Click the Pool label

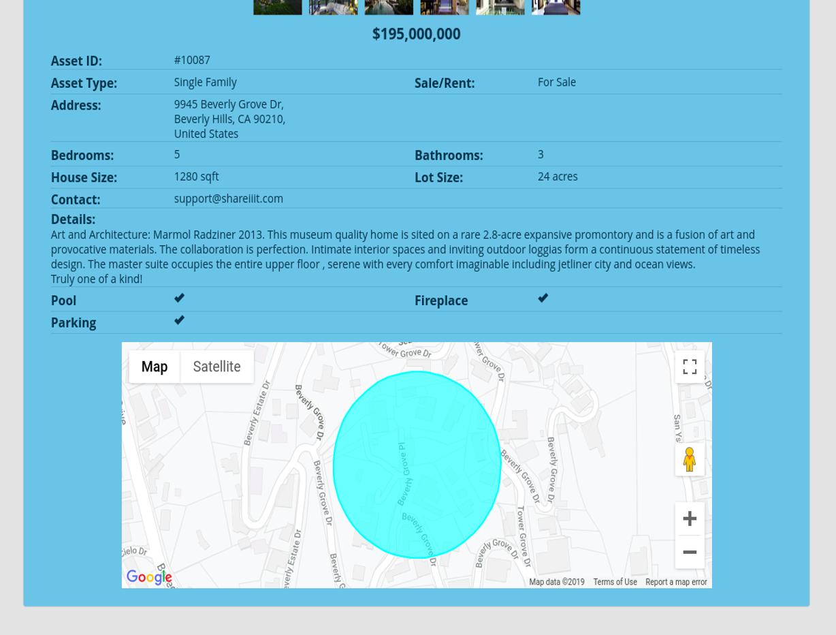[63, 300]
